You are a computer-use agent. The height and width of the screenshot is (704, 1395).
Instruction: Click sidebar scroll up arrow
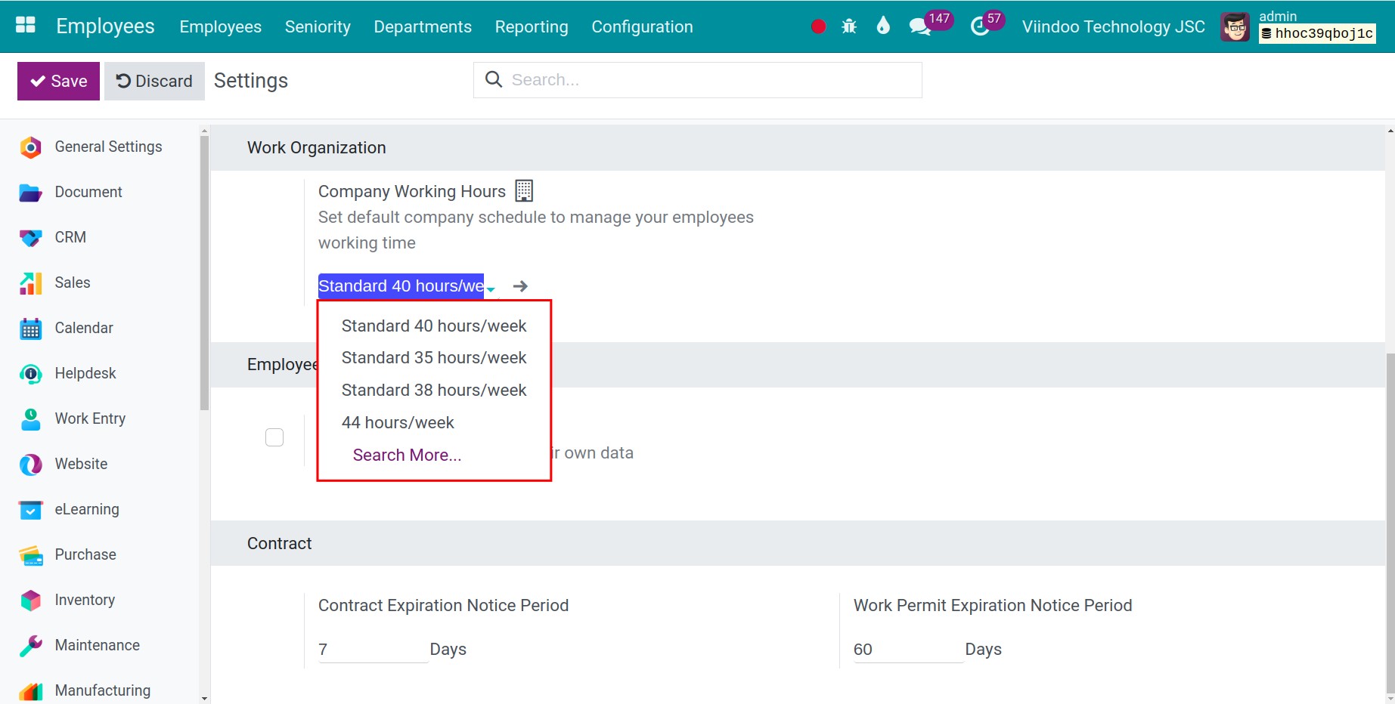204,131
